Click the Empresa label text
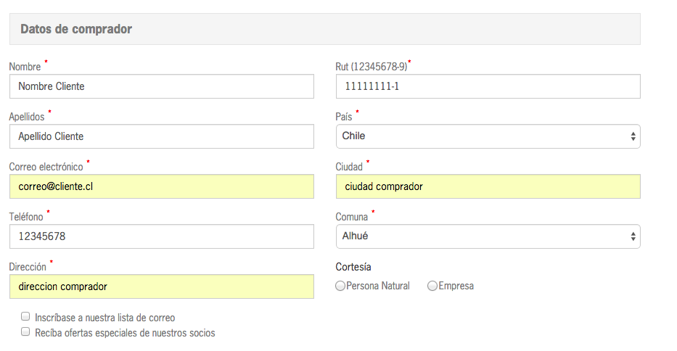Screen dimensions: 677x351 click(456, 286)
